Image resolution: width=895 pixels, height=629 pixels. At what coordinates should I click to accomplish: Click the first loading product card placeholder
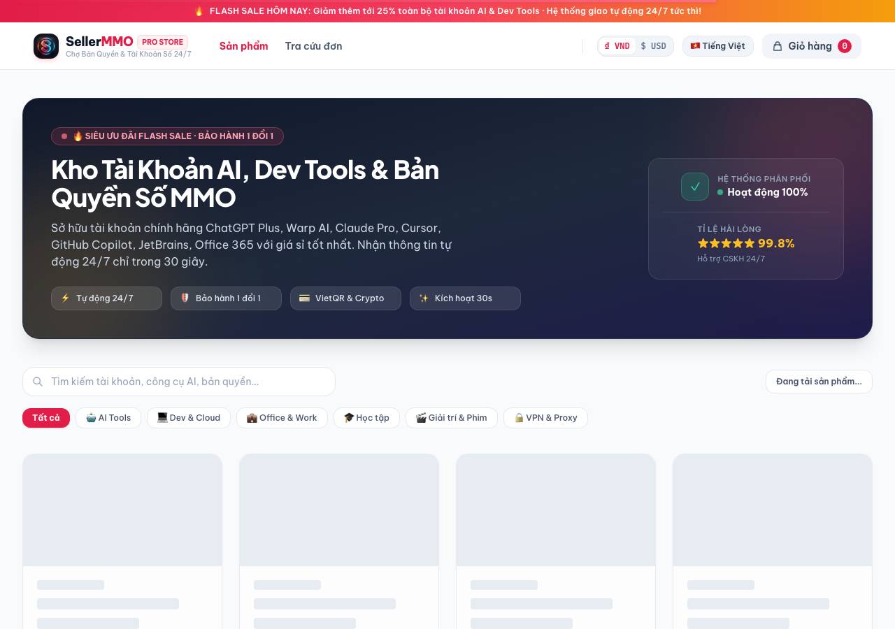pyautogui.click(x=122, y=542)
